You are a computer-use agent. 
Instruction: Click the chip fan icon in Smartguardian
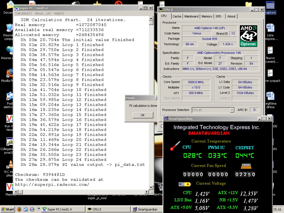coord(246,166)
